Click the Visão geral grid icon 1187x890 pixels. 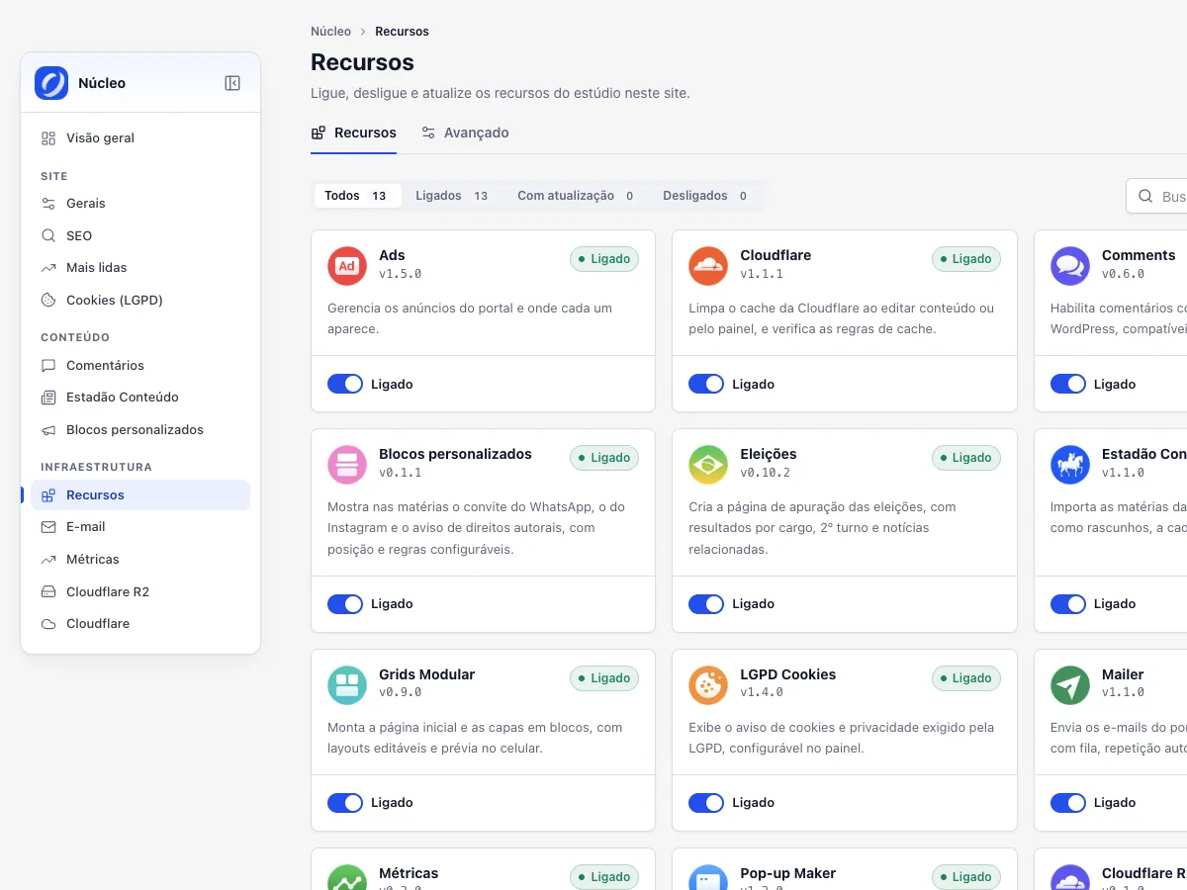pos(48,138)
